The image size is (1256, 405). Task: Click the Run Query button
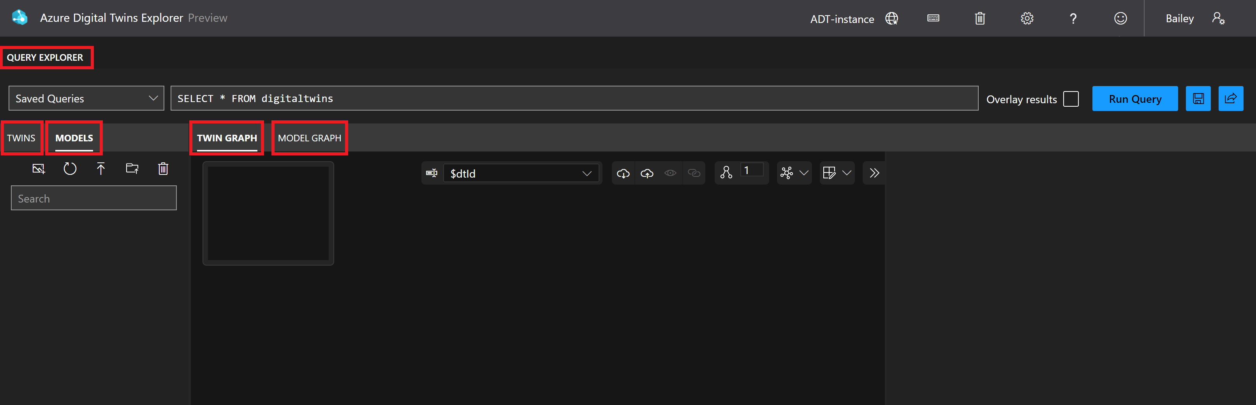[1134, 99]
